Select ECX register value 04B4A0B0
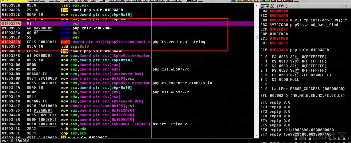The image size is (351, 143). tap(279, 16)
